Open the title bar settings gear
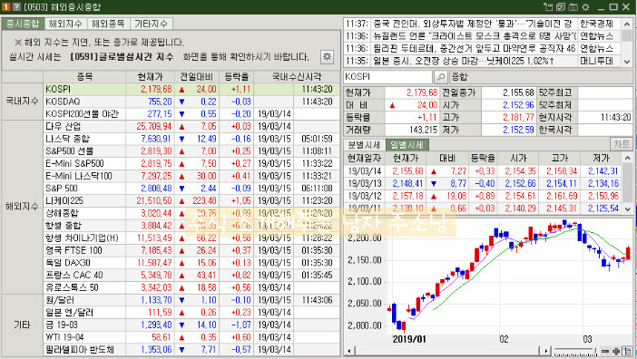 click(x=585, y=6)
